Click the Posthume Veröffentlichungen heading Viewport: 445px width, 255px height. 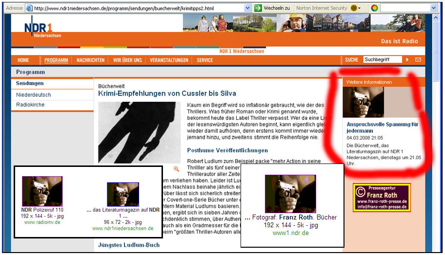point(227,150)
